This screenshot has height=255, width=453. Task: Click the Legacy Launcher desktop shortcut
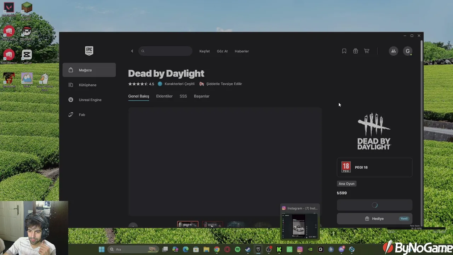[x=27, y=11]
